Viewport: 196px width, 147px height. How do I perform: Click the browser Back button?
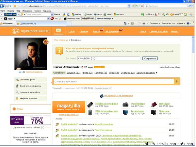[2, 6]
